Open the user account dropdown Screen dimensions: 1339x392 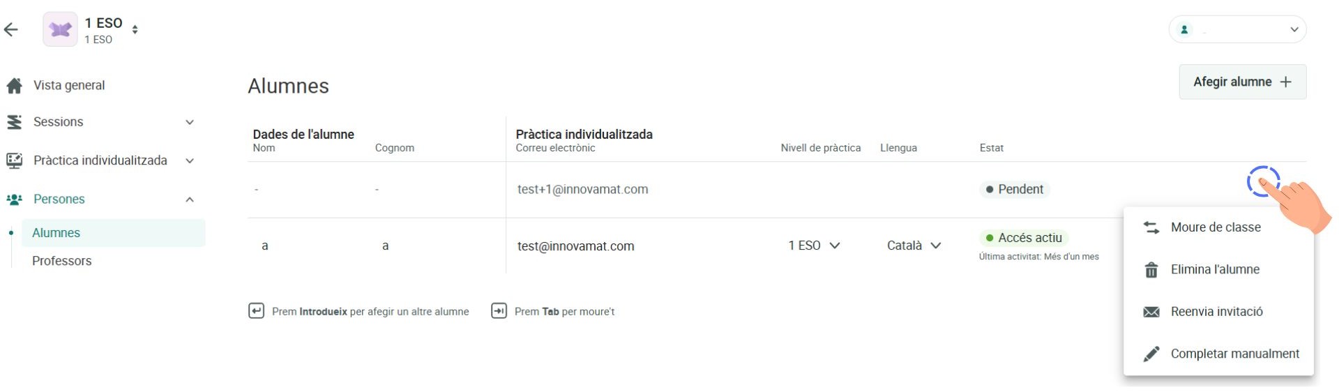coord(1237,29)
